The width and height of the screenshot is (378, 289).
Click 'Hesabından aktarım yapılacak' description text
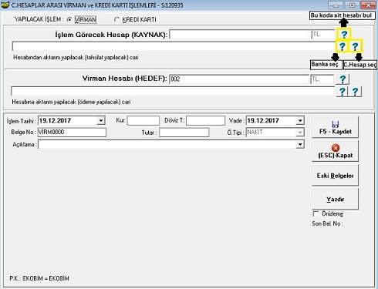coord(76,57)
